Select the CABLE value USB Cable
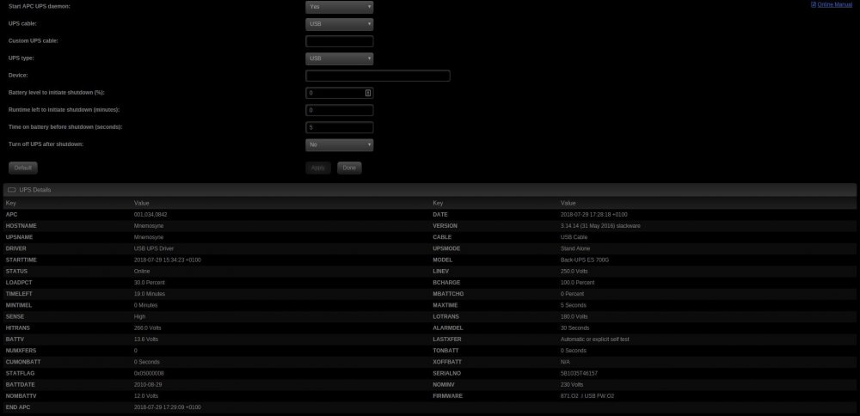Image resolution: width=860 pixels, height=416 pixels. tap(574, 237)
